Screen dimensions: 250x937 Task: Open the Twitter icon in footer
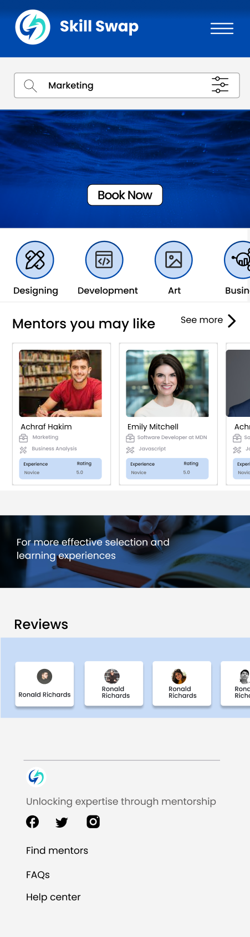click(x=62, y=822)
